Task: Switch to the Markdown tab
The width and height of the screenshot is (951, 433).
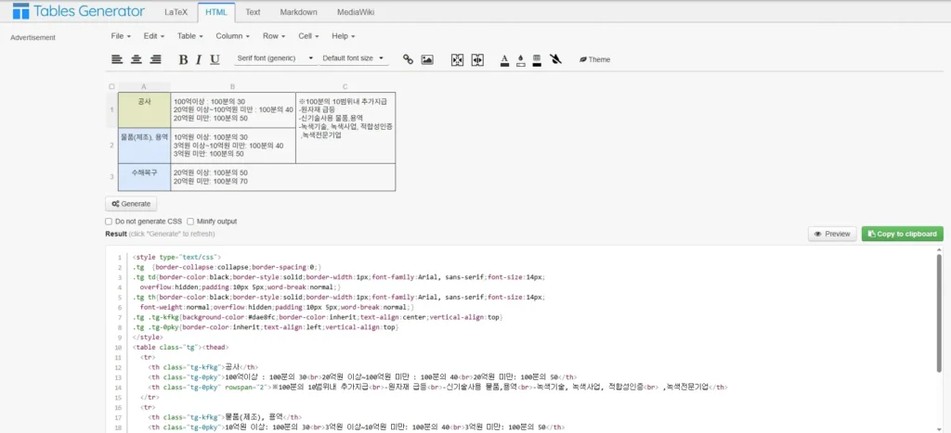Action: (298, 12)
